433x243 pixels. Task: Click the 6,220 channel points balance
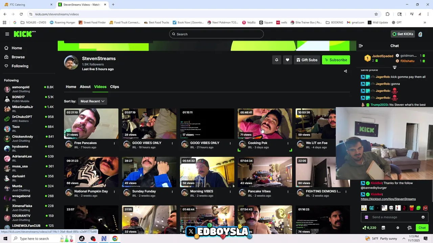(x=369, y=228)
